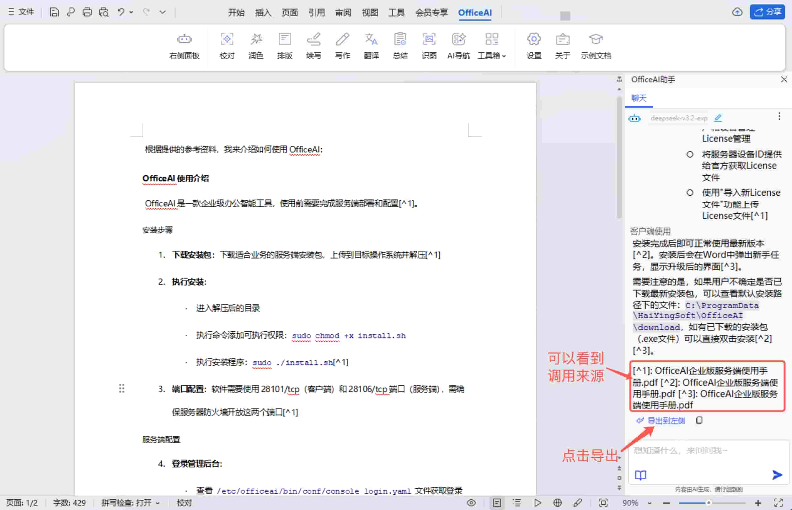This screenshot has width=792, height=510.
Task: Click 导出到左侧 export link
Action: click(666, 421)
